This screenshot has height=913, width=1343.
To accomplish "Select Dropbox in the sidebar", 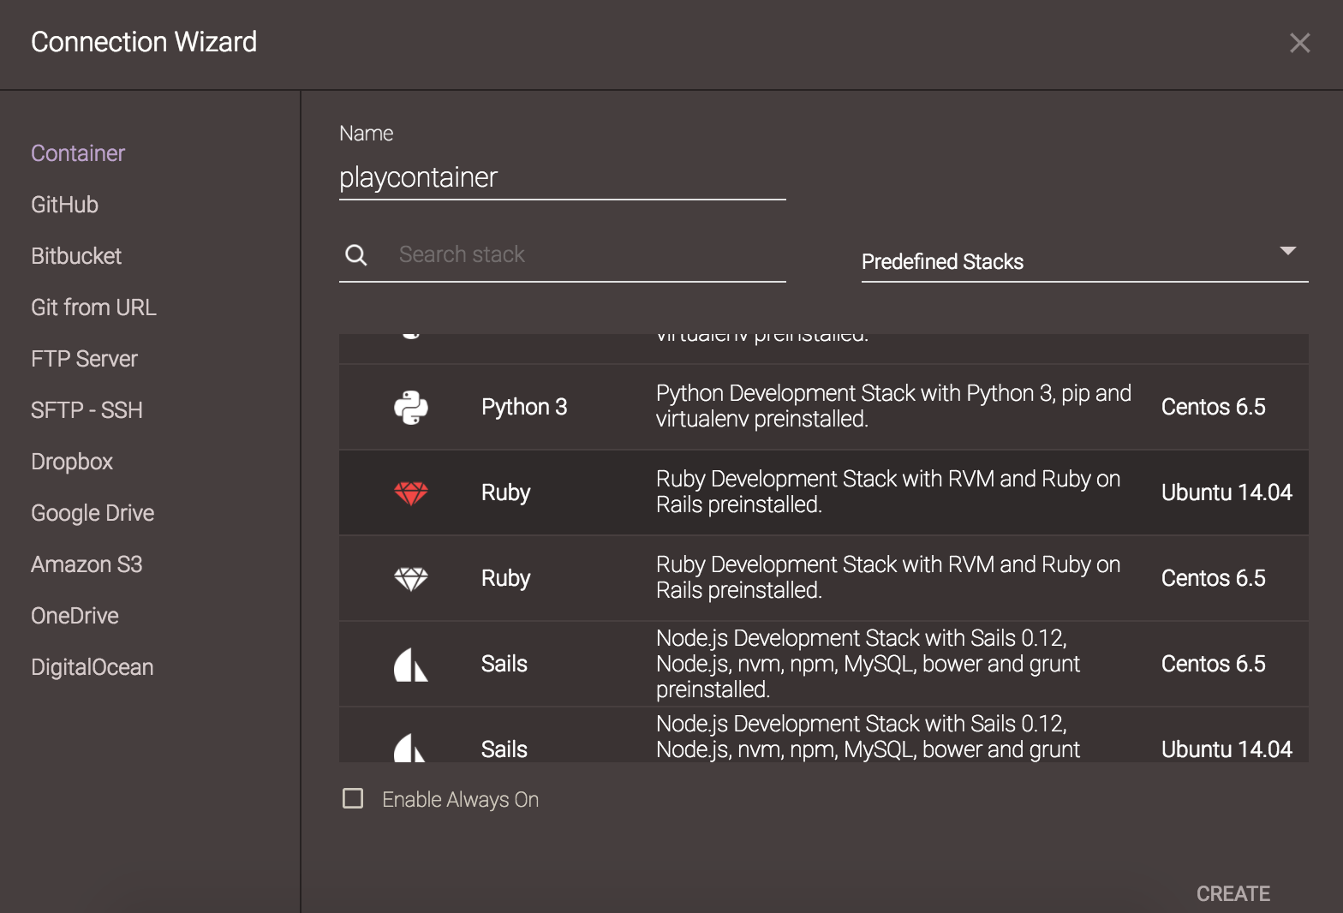I will pos(72,462).
